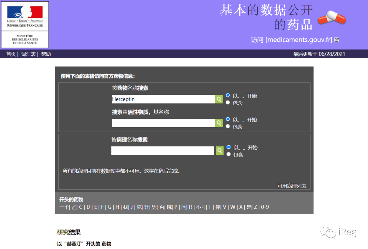The image size is (368, 249).
Task: Open the 首页 home navigation item
Action: (x=11, y=54)
